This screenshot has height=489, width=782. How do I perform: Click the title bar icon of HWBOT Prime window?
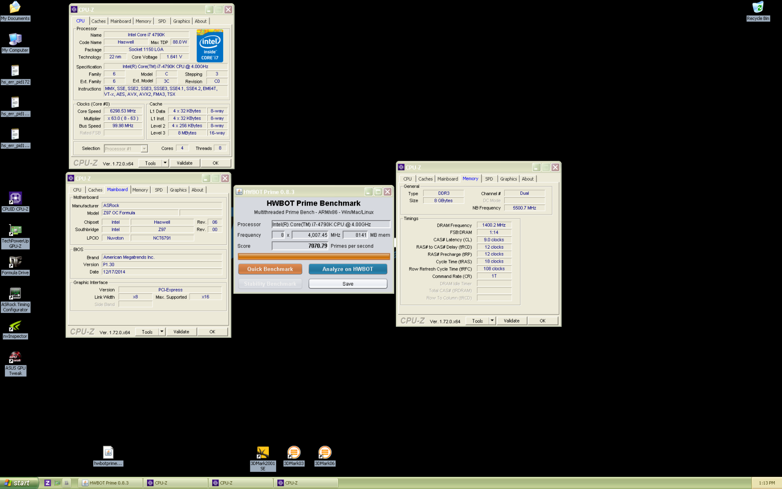tap(239, 192)
